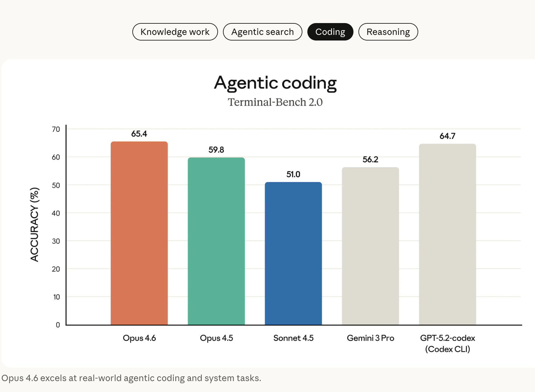Switch to the Knowledge work tab
The image size is (535, 392).
point(175,32)
